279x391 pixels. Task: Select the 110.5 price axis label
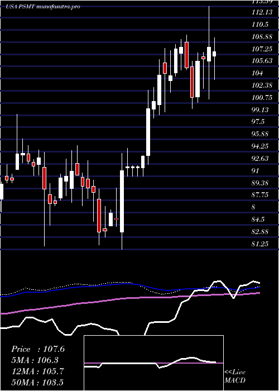(260, 25)
